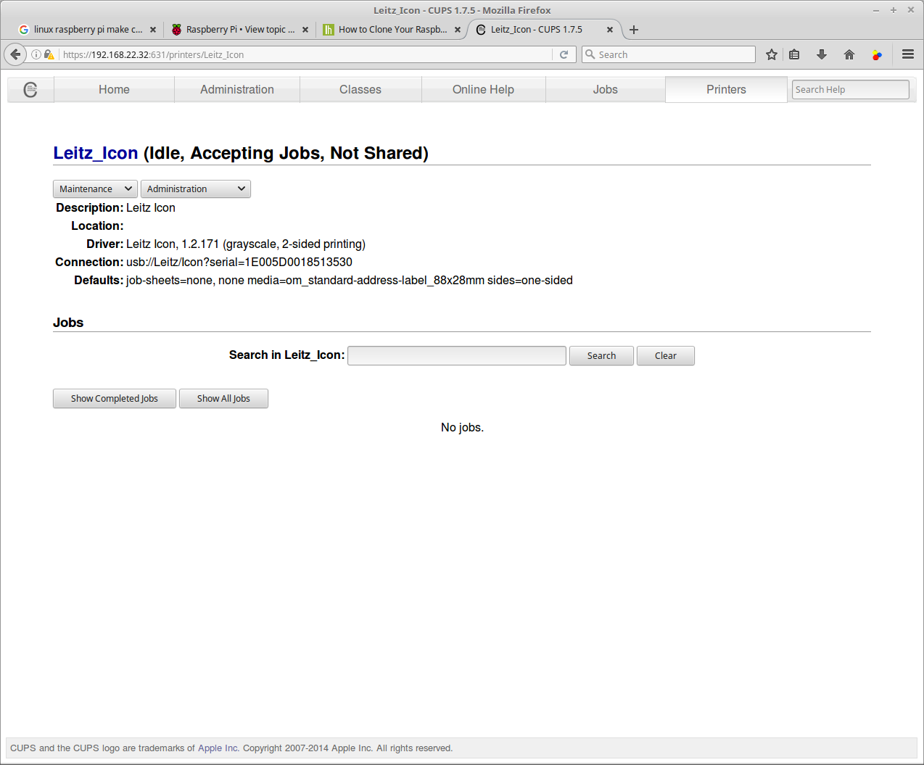Click the magnifier icon in browser search box
Viewport: 924px width, 765px height.
click(590, 54)
